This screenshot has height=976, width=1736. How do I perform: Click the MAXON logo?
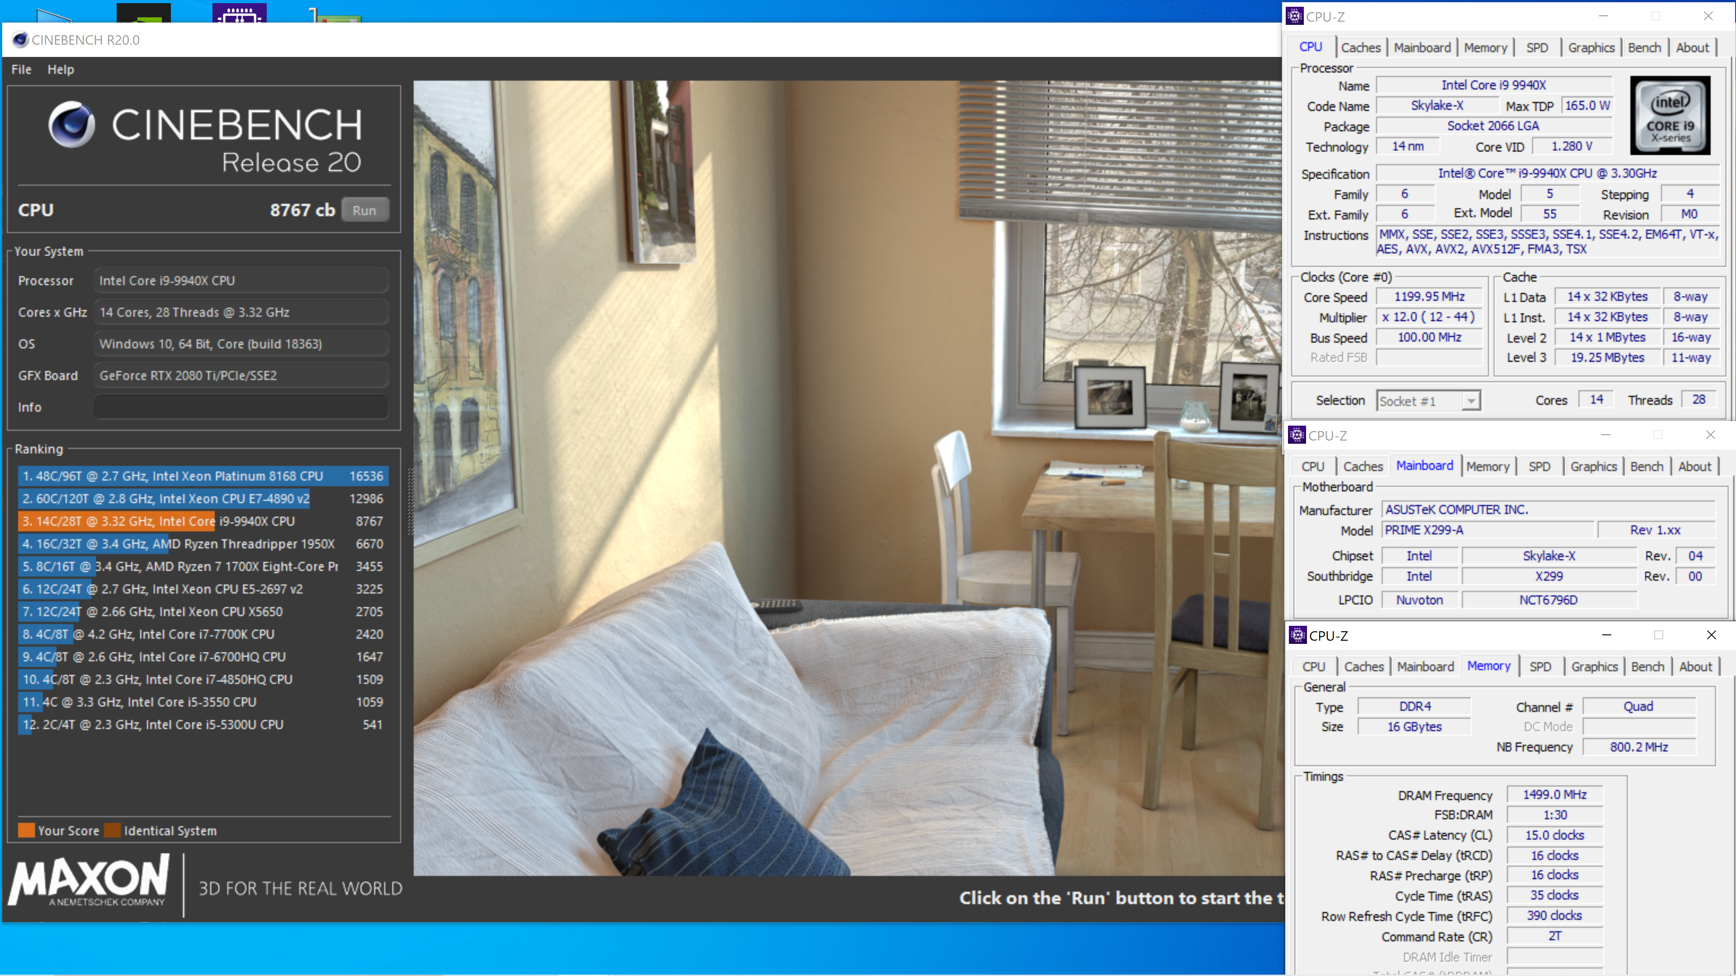point(89,880)
